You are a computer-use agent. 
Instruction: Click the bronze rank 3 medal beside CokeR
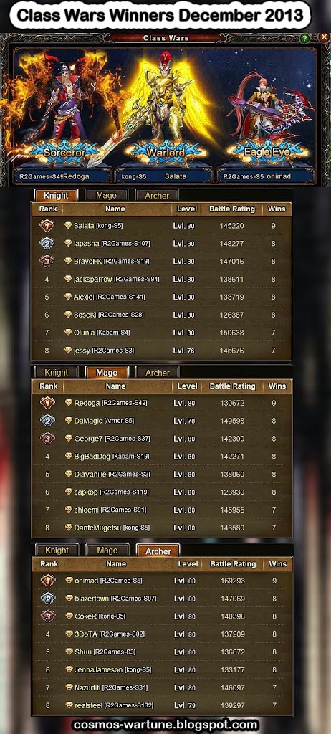48,616
